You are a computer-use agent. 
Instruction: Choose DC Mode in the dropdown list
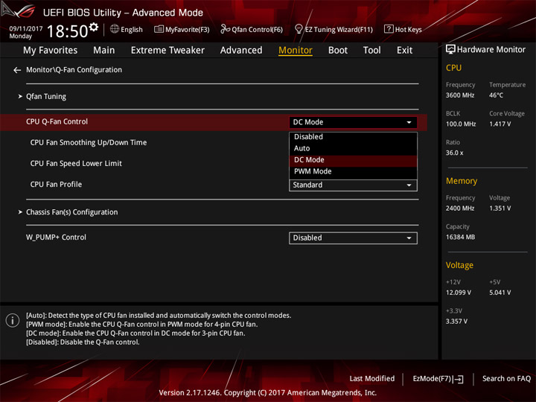[x=353, y=160]
